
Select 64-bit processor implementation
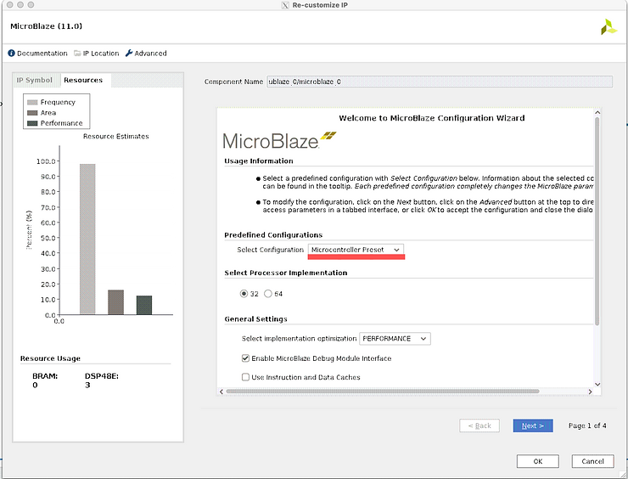click(x=268, y=294)
